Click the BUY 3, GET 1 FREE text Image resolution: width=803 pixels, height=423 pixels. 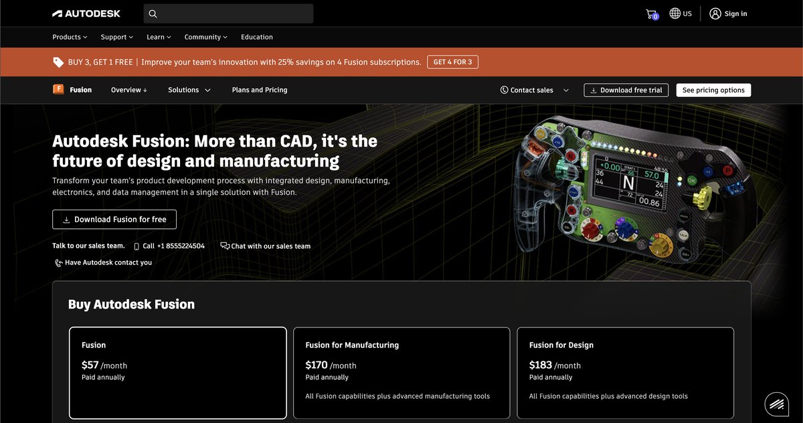100,62
